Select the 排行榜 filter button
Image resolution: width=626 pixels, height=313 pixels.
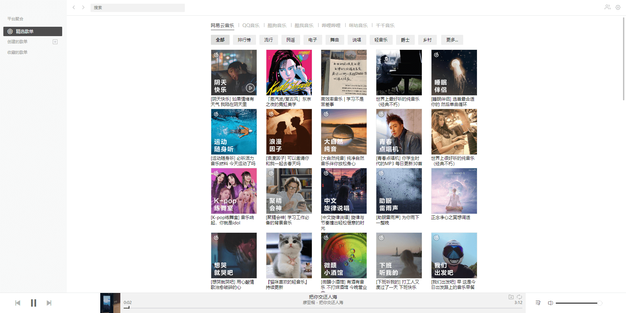(x=244, y=40)
